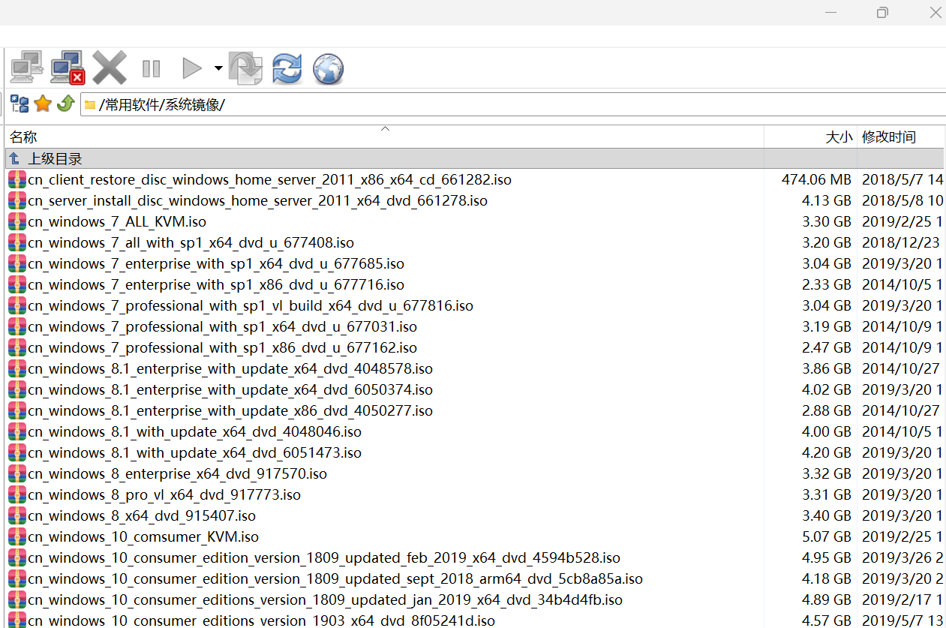Click the 2019/3/26 modified date cell

[x=902, y=558]
